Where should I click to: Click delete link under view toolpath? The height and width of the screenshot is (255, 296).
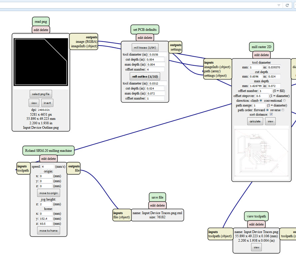[259, 224]
